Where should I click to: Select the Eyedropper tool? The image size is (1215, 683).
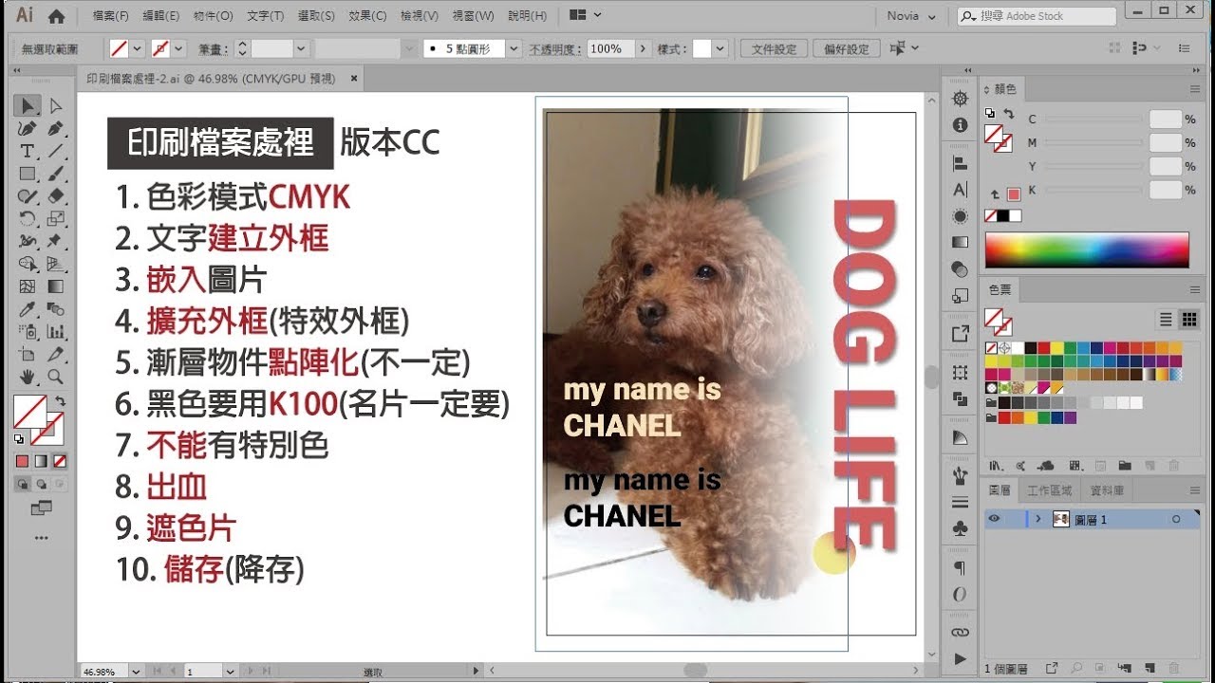coord(27,309)
